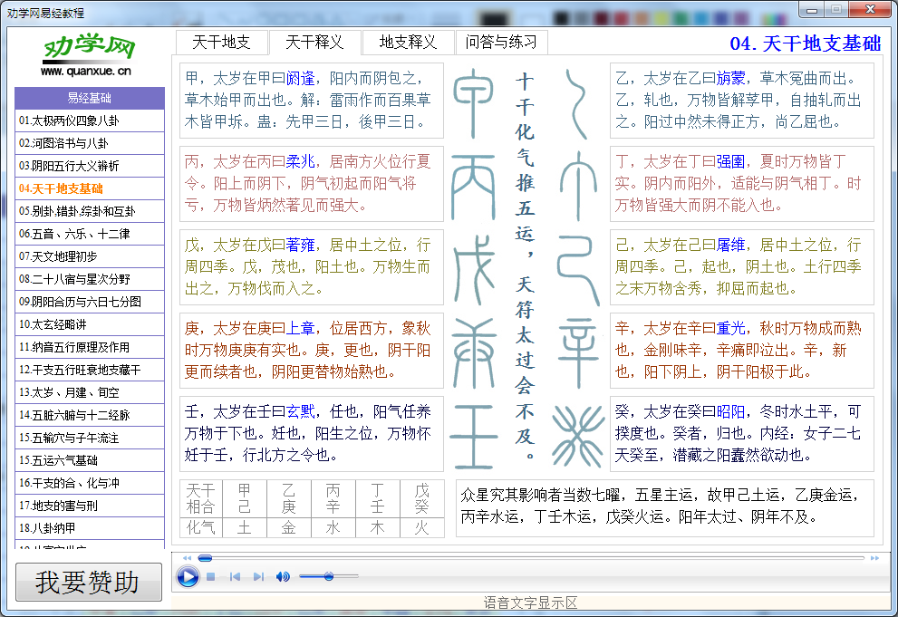The width and height of the screenshot is (898, 617).
Task: Select the 天干地支 tab
Action: point(221,42)
